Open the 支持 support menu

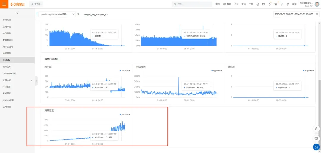243,4
